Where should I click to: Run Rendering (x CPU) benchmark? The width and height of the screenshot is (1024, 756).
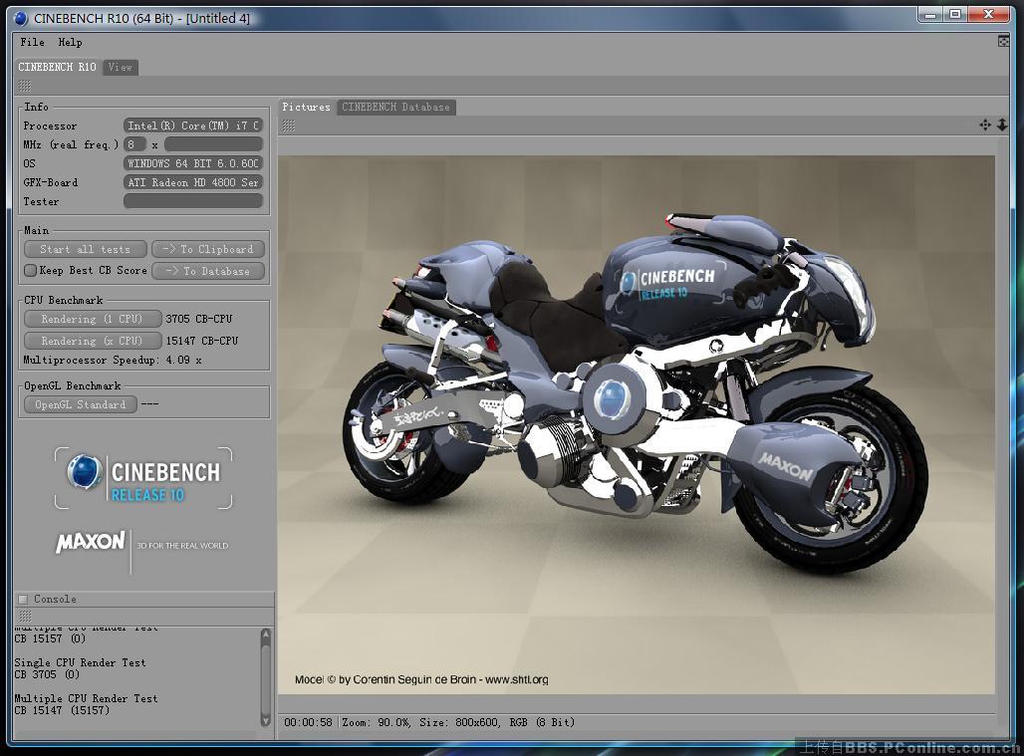(92, 341)
